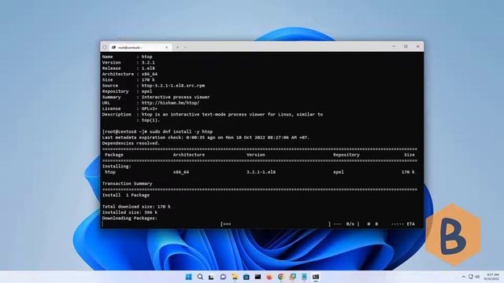Maximize the terminal window
Image resolution: width=504 pixels, height=283 pixels.
click(x=406, y=46)
